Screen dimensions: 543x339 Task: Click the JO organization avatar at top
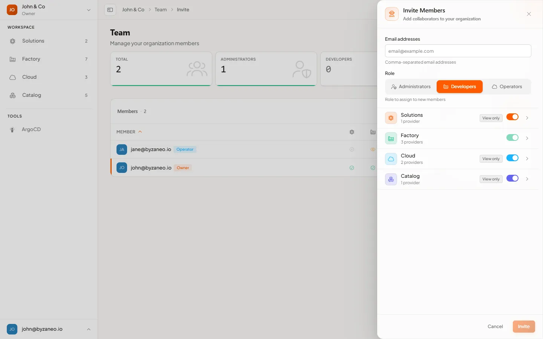coord(12,10)
